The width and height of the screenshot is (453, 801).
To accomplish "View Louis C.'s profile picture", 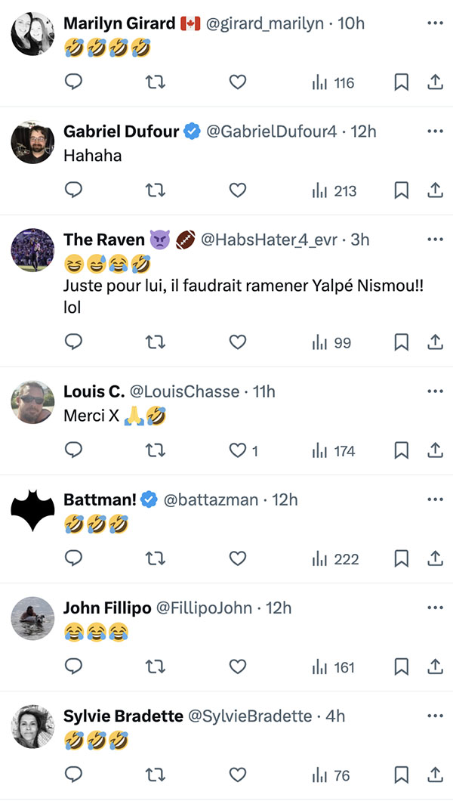I will pyautogui.click(x=32, y=402).
